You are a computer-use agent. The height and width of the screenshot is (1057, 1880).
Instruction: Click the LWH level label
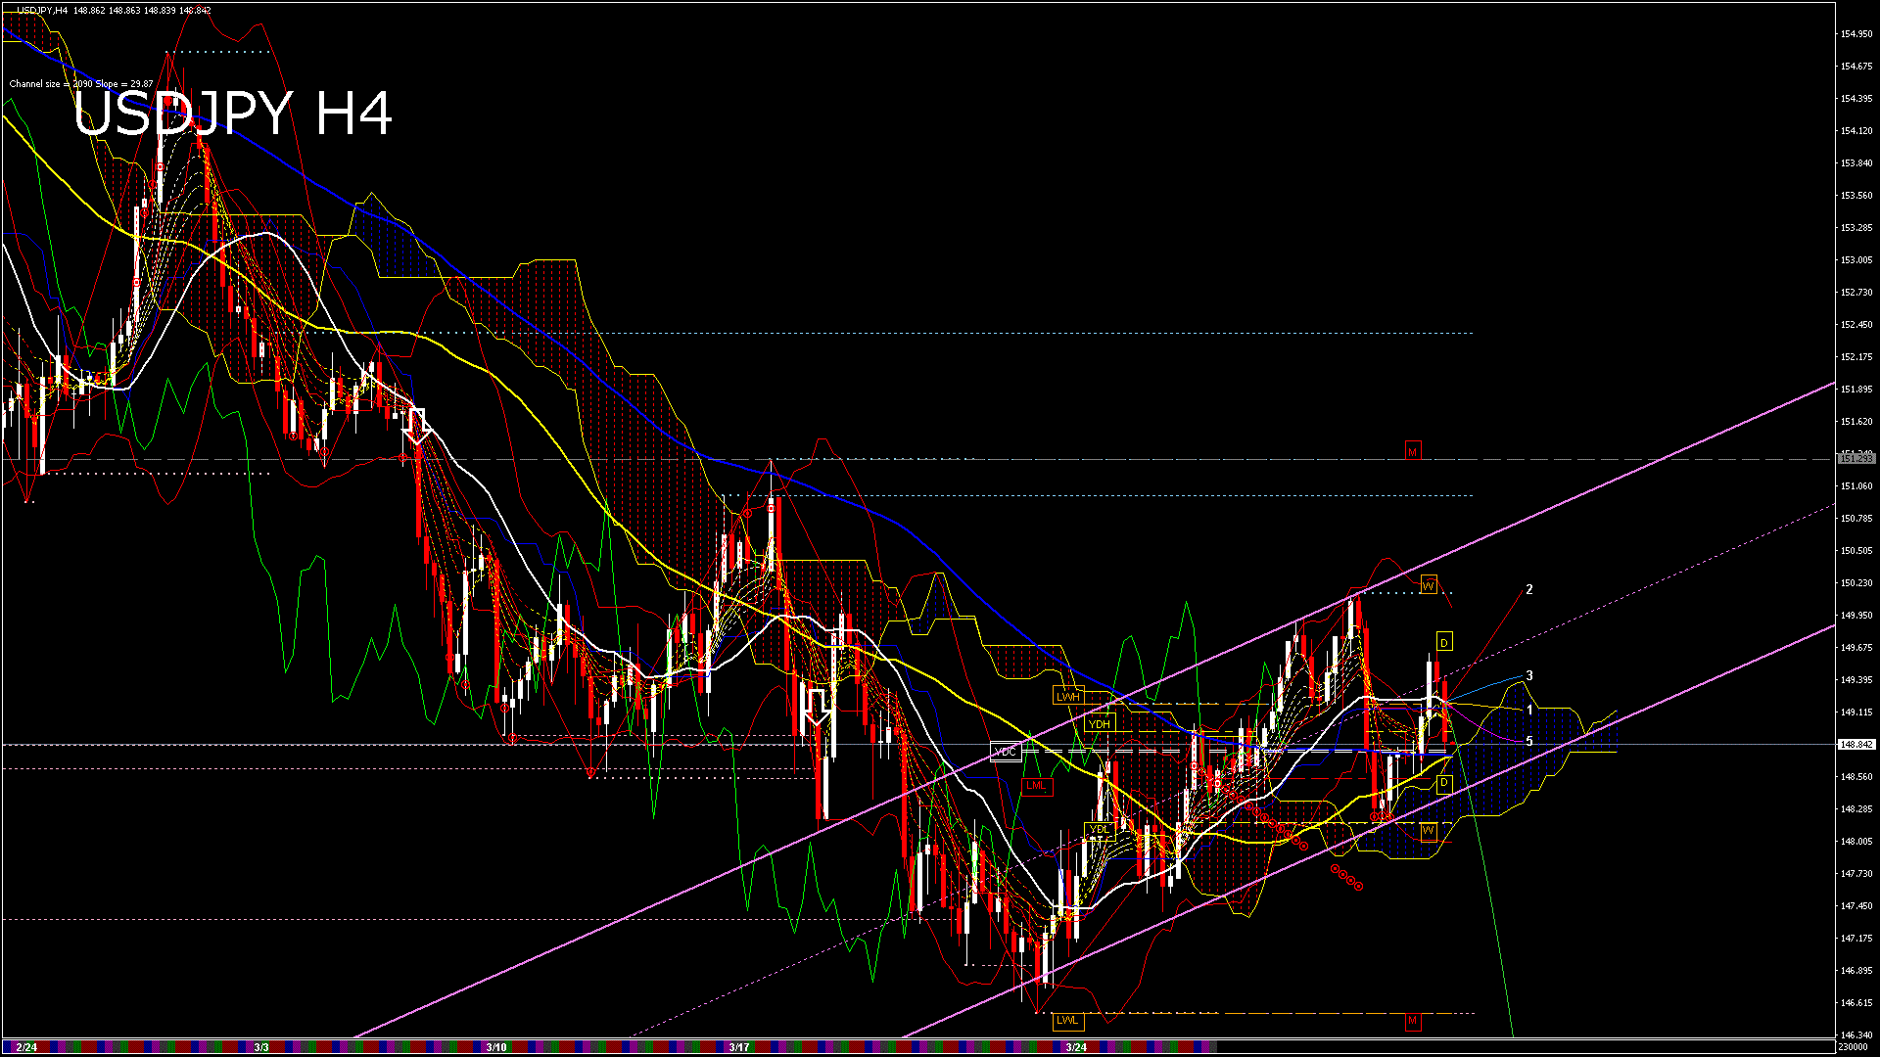coord(1067,697)
